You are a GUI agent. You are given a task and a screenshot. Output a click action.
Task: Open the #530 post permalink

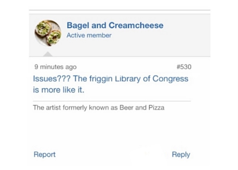click(x=184, y=67)
